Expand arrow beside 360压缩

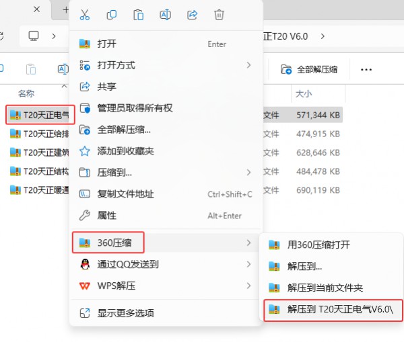coord(248,243)
